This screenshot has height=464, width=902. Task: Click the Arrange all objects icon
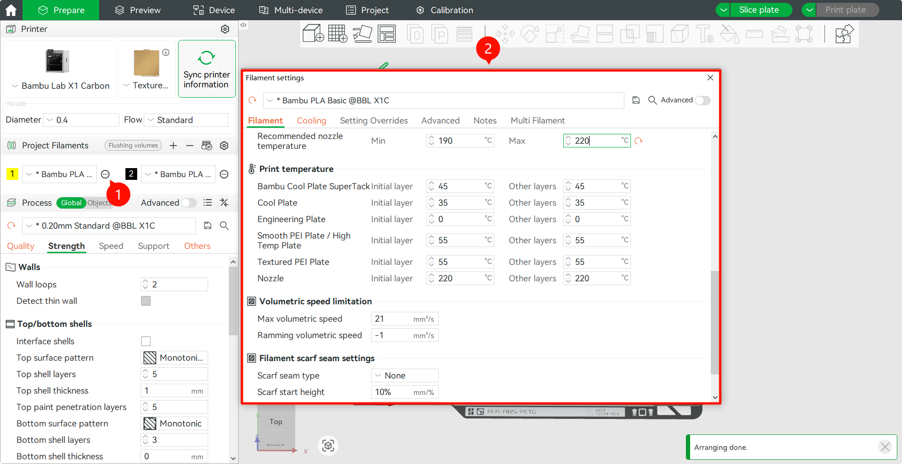pos(387,34)
